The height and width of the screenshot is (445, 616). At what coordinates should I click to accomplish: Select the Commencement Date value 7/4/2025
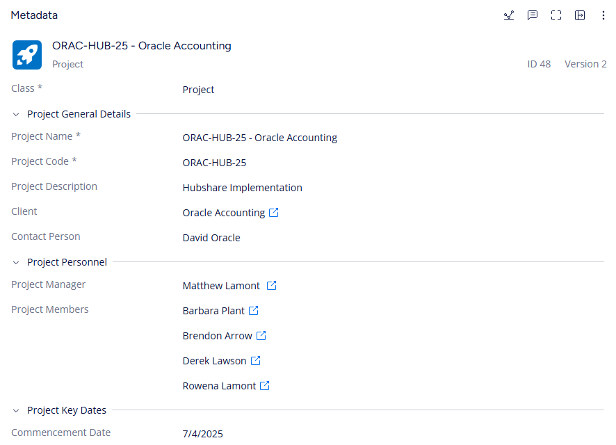[203, 434]
